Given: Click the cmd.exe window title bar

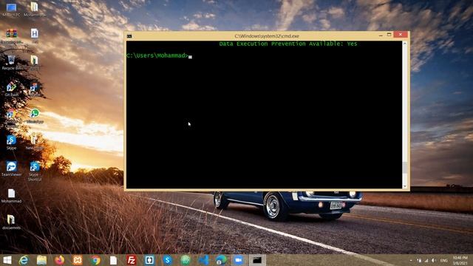Looking at the screenshot, I should point(267,36).
